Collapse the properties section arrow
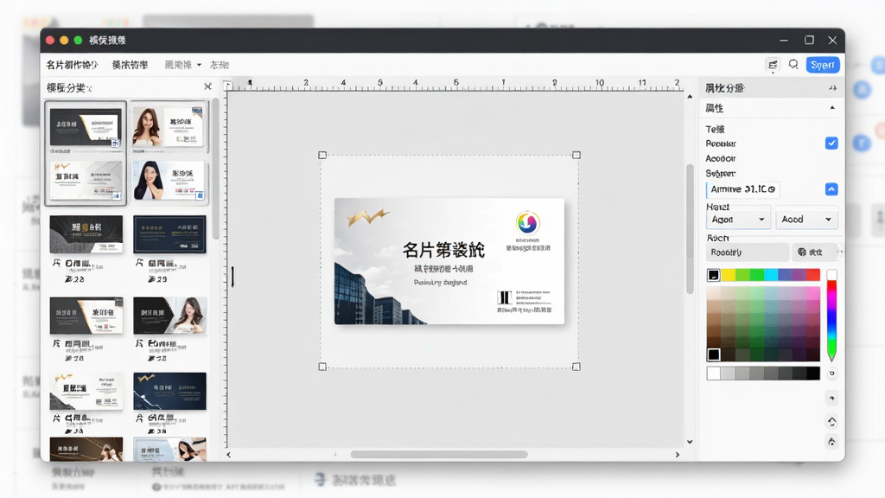885x498 pixels. 832,108
